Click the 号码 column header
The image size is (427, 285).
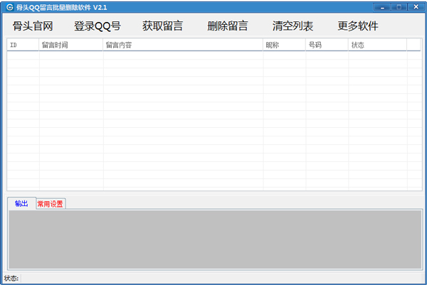pos(327,45)
